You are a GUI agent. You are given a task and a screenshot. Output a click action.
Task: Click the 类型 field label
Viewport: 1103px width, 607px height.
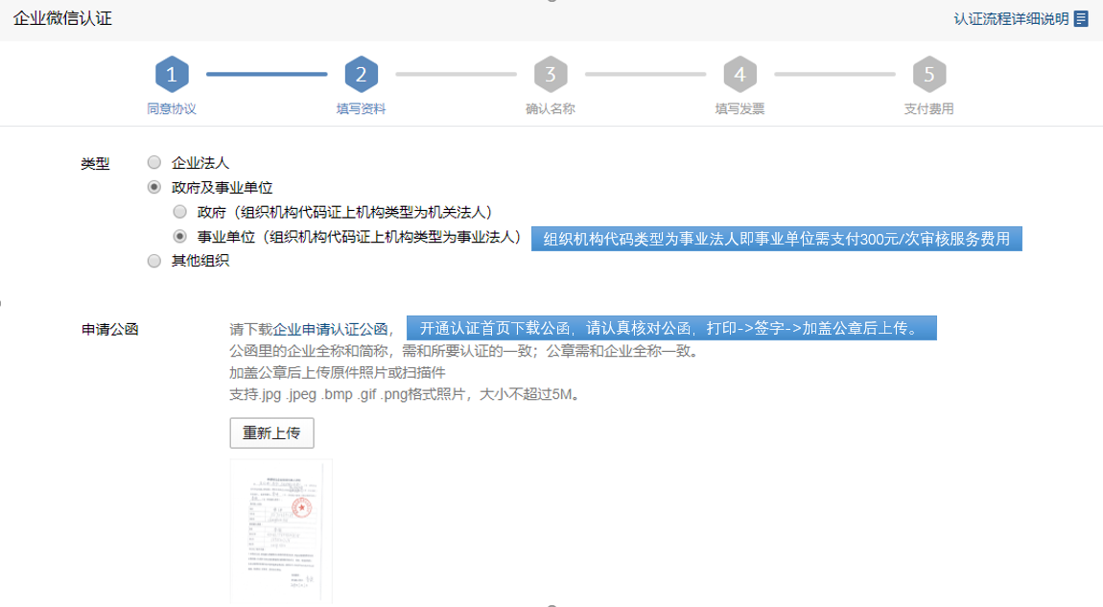95,164
